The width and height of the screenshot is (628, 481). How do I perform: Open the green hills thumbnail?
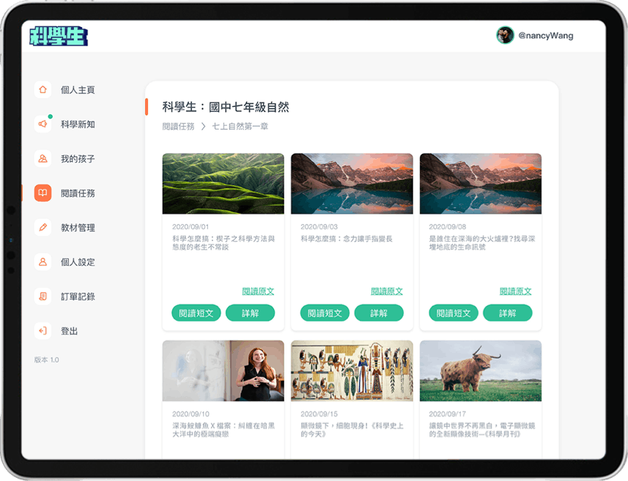pos(223,184)
